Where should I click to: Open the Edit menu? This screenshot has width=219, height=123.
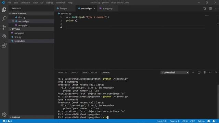[x=16, y=3]
